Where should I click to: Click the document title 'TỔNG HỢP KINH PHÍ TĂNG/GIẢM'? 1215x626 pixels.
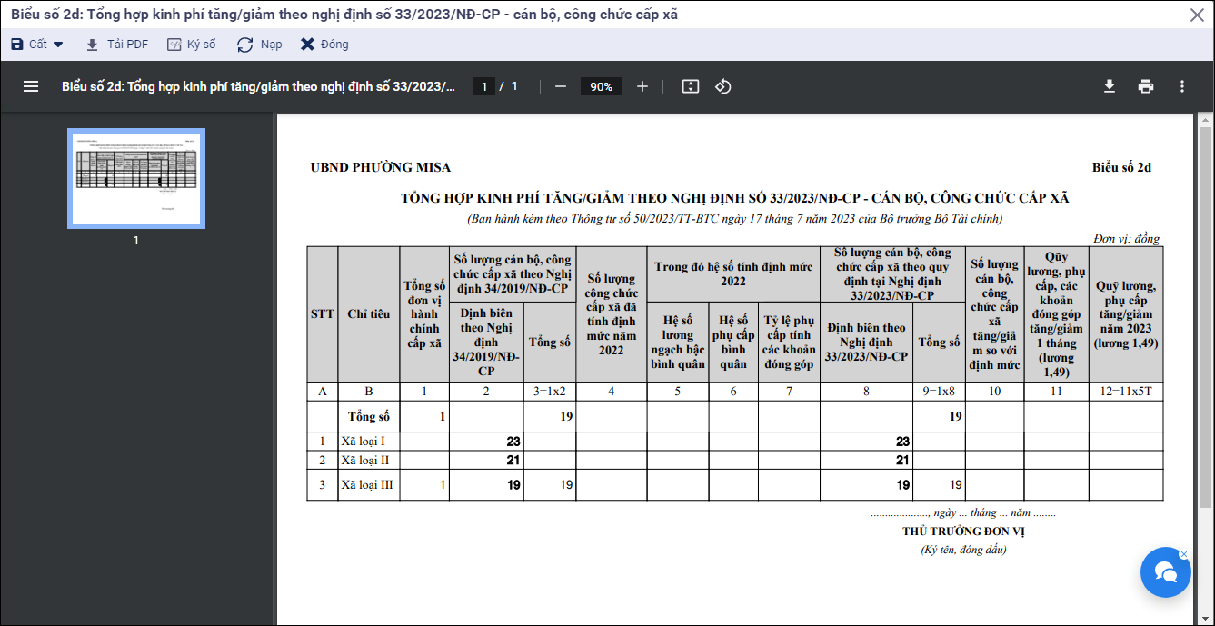tap(735, 199)
